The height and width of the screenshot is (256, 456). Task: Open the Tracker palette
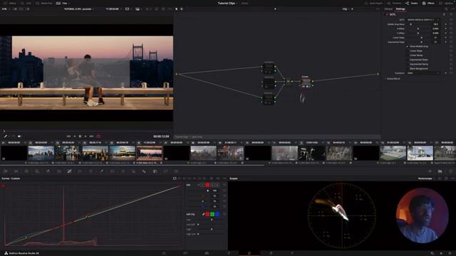click(123, 171)
